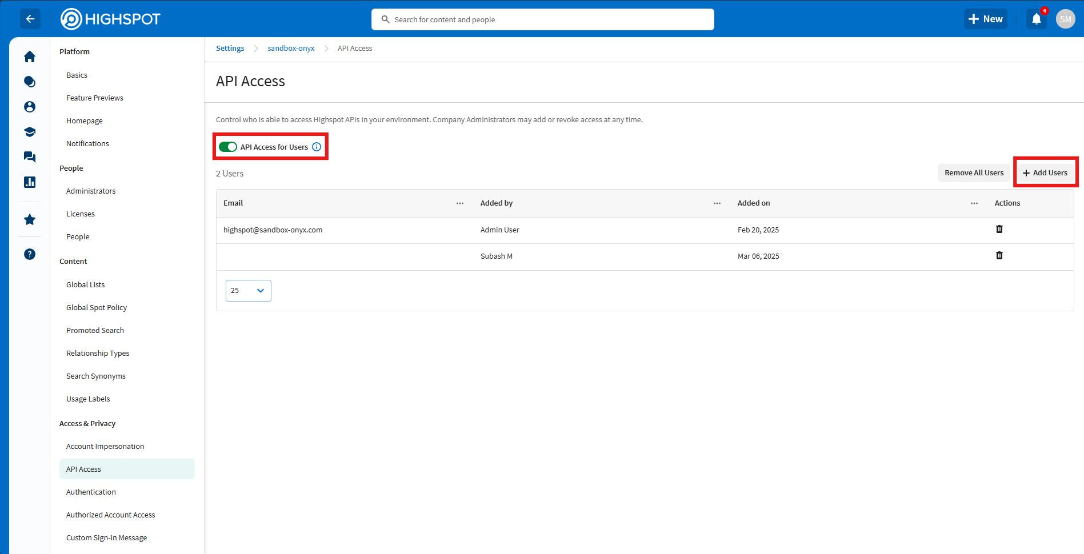Open the Highspot home page icon

30,57
